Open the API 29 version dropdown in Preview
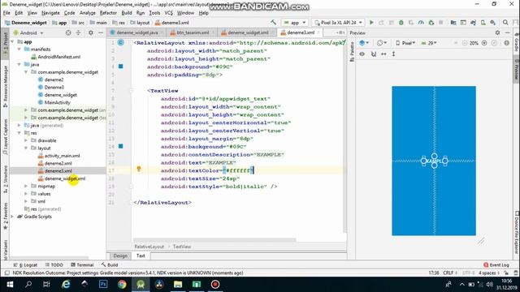Screen dimensions: 520x292 [429, 43]
